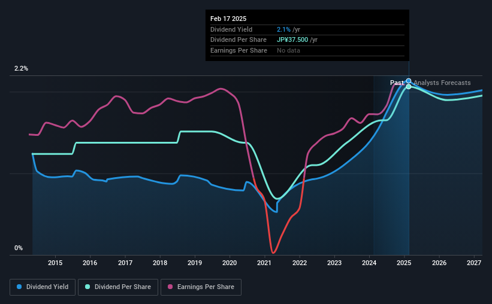This screenshot has width=492, height=304.
Task: Click the 2015 x-axis year label
Action: pos(55,263)
